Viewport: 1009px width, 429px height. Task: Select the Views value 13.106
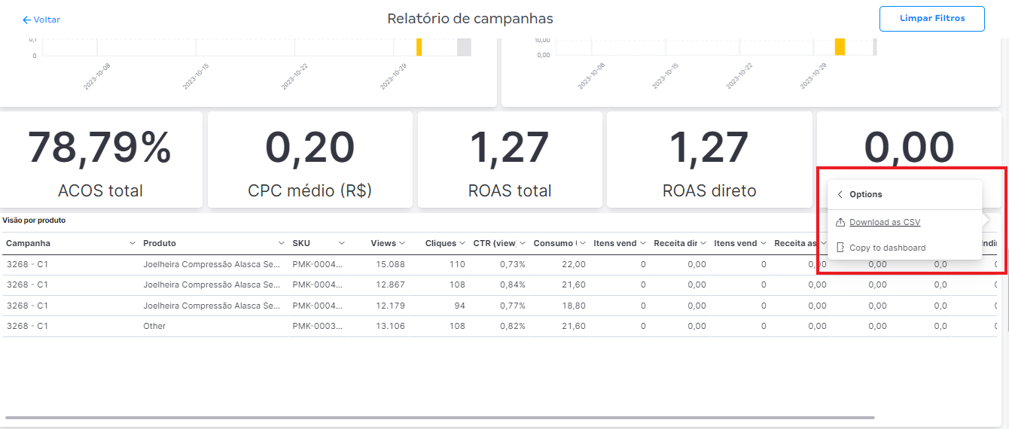[390, 326]
